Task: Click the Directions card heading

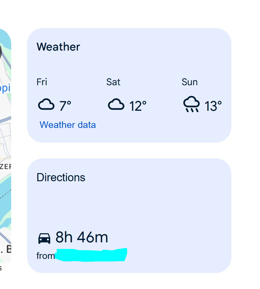Action: tap(61, 178)
